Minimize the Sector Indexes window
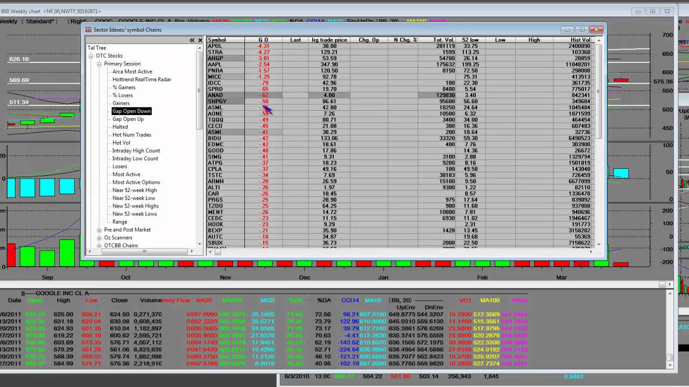 (568, 30)
